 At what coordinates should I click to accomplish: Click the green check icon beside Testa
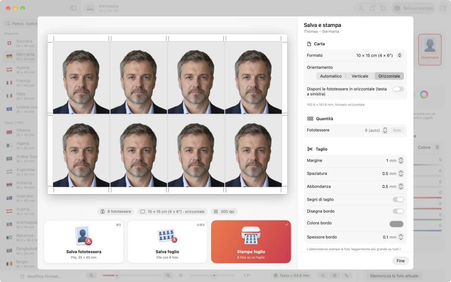[x=276, y=275]
